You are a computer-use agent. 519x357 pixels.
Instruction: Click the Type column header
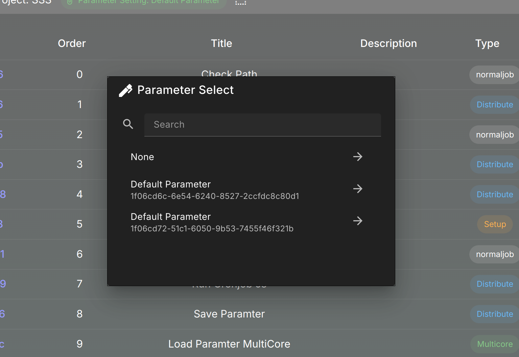coord(487,43)
